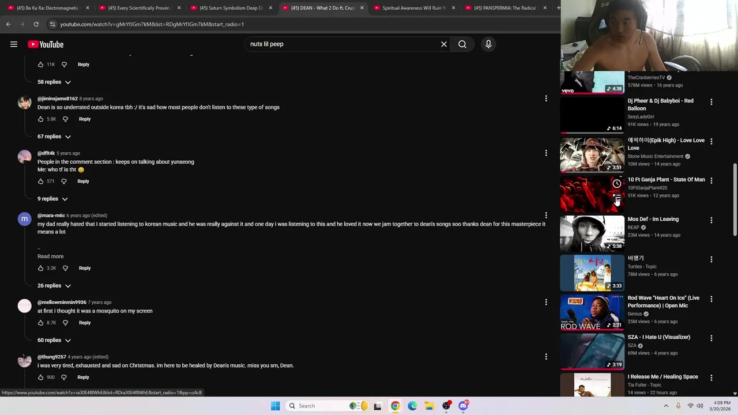Go back with the browser back arrow
The width and height of the screenshot is (738, 415).
click(x=8, y=24)
